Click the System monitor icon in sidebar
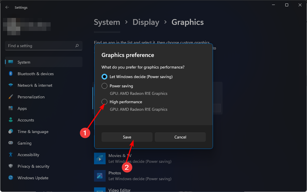The height and width of the screenshot is (192, 307). [x=11, y=62]
